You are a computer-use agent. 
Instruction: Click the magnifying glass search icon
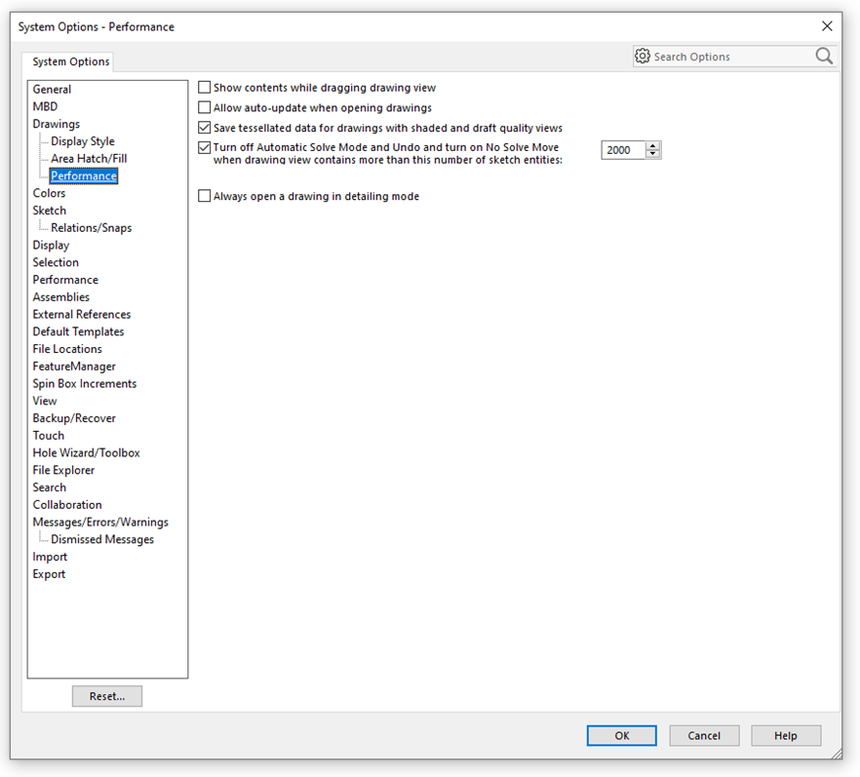824,56
